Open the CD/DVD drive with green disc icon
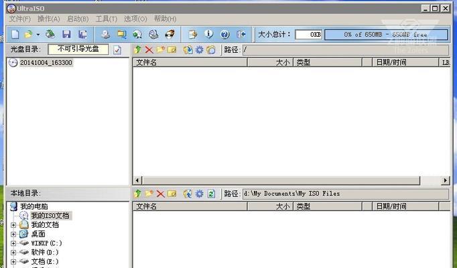 click(x=50, y=34)
